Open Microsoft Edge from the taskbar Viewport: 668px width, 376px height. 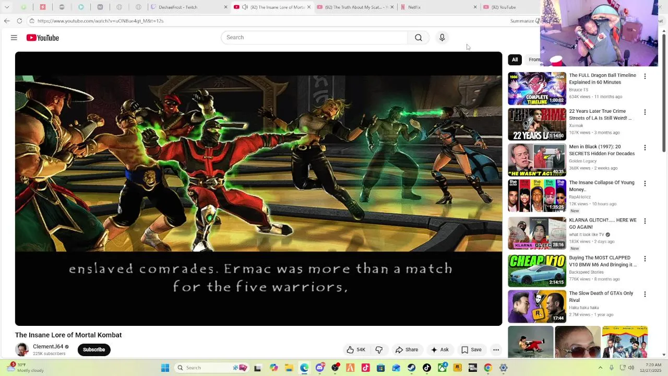[x=304, y=368]
